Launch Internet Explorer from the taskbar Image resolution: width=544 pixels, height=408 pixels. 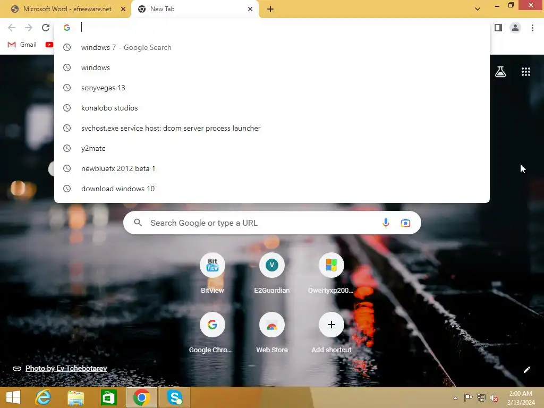[44, 397]
